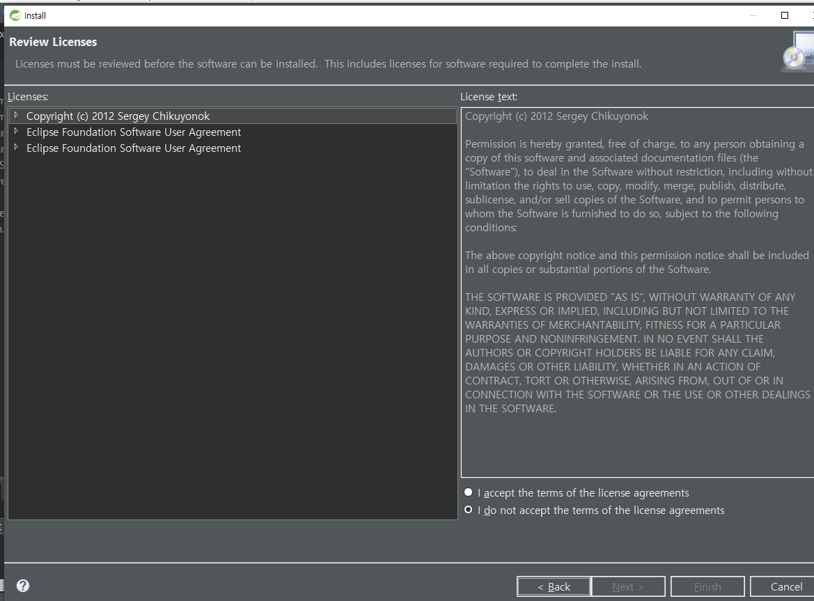
Task: Select Copyright (c) 2012 Sergey Chikuyonok row
Action: pos(233,116)
